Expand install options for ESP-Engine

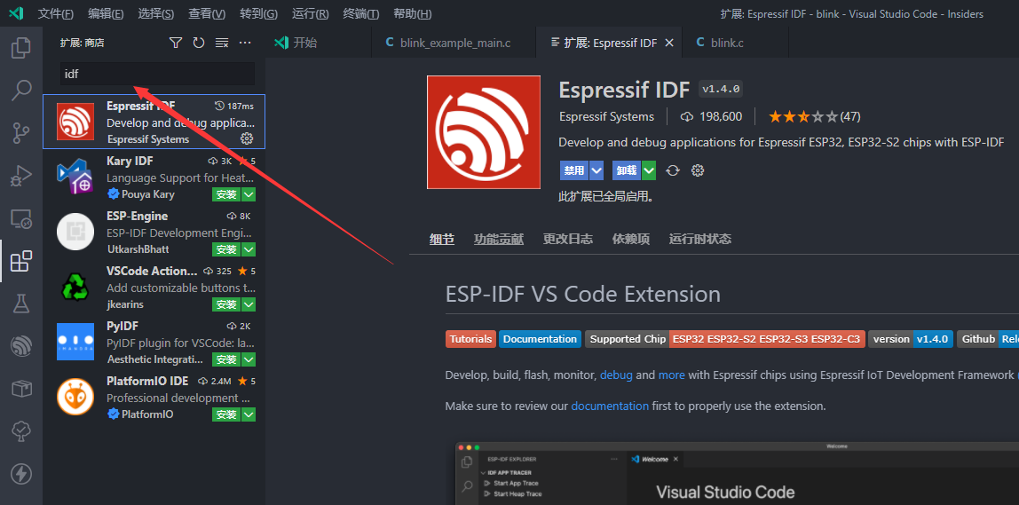point(249,249)
